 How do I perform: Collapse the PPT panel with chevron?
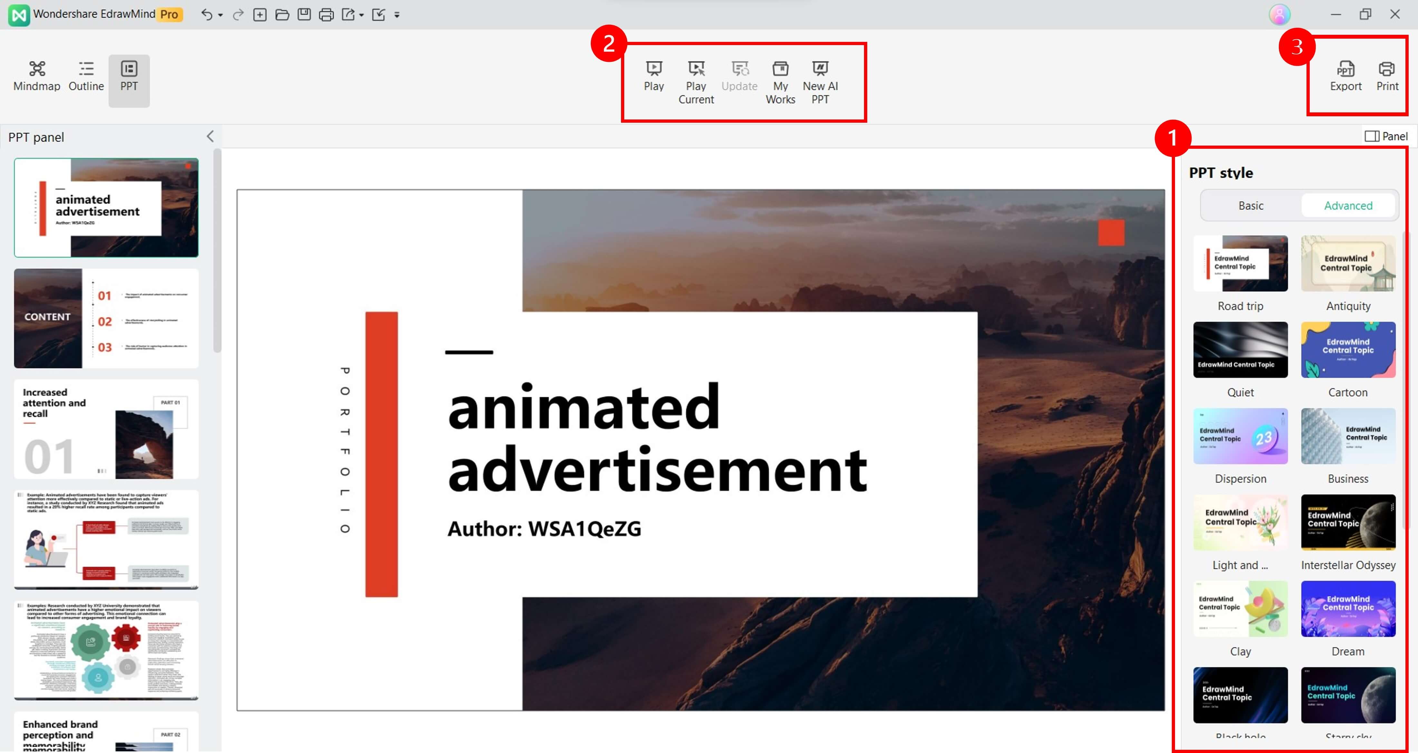click(x=210, y=137)
